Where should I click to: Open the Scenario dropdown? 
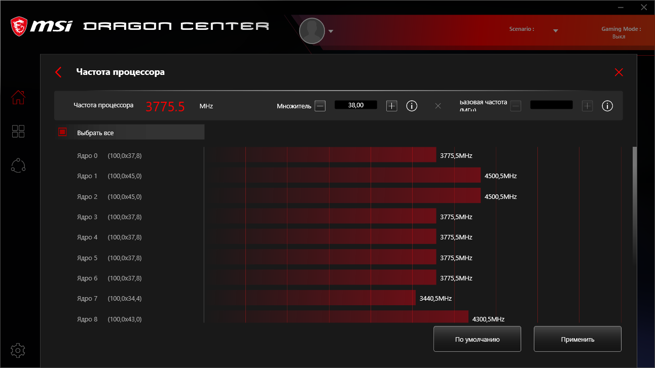point(556,31)
